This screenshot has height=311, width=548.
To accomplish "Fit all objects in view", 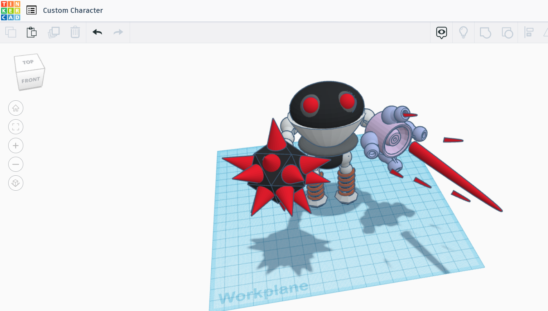I will click(16, 127).
